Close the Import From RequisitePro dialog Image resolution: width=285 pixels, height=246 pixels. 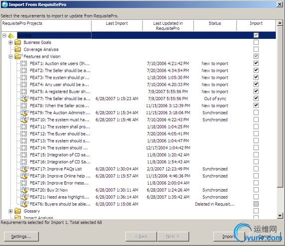tap(280, 4)
